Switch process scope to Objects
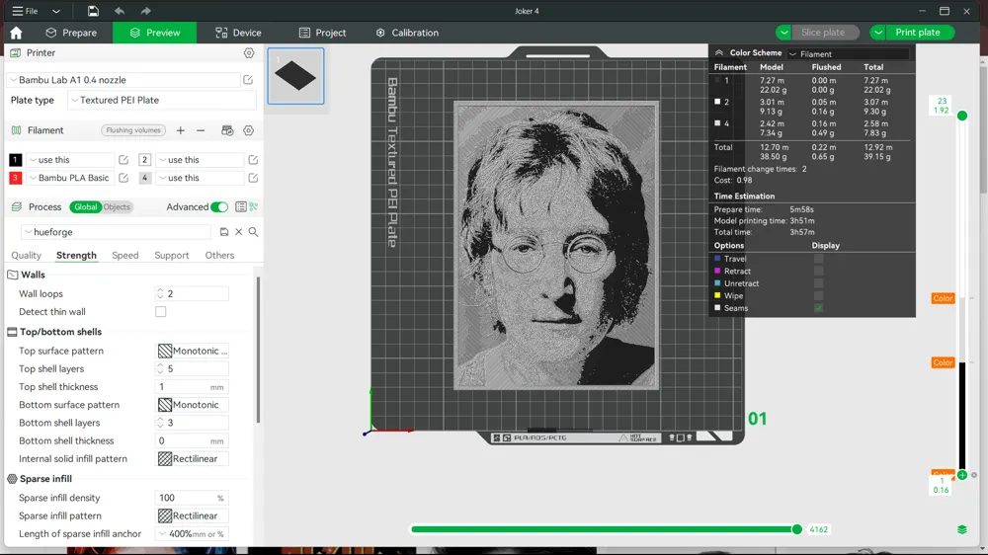The height and width of the screenshot is (555, 988). [x=117, y=206]
